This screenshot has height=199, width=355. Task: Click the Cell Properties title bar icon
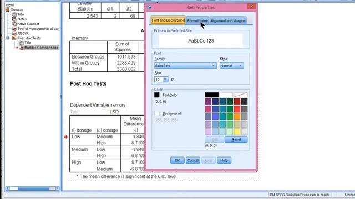(x=149, y=7)
